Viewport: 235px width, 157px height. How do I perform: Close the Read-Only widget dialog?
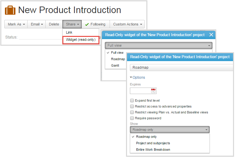pos(211,35)
